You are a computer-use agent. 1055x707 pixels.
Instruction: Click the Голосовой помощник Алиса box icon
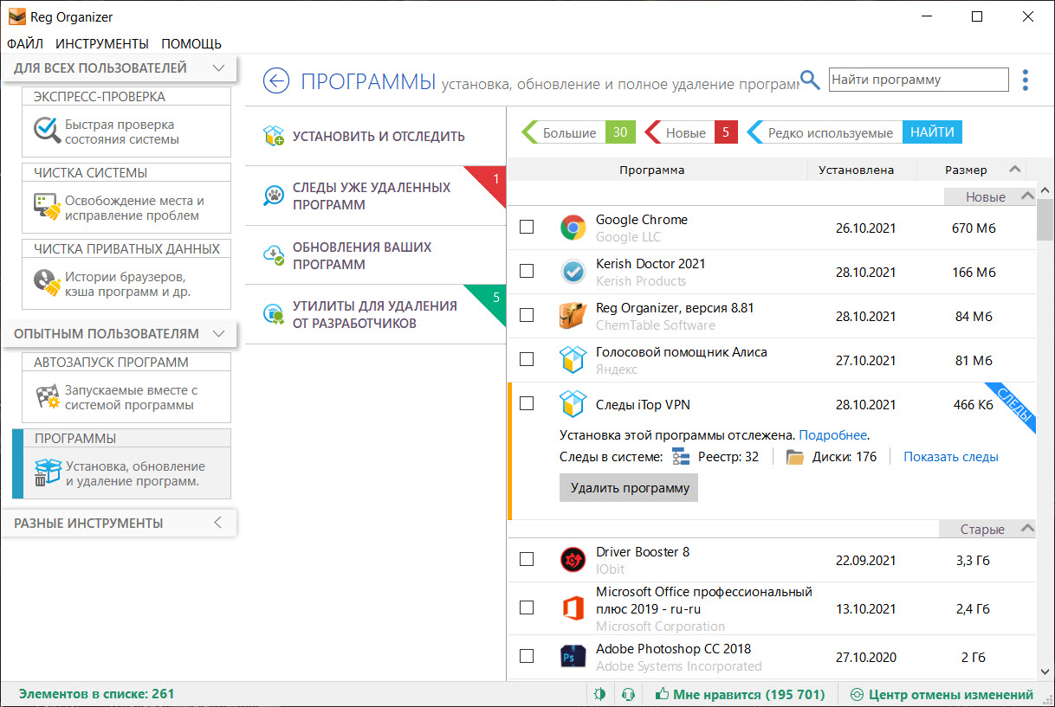coord(573,361)
